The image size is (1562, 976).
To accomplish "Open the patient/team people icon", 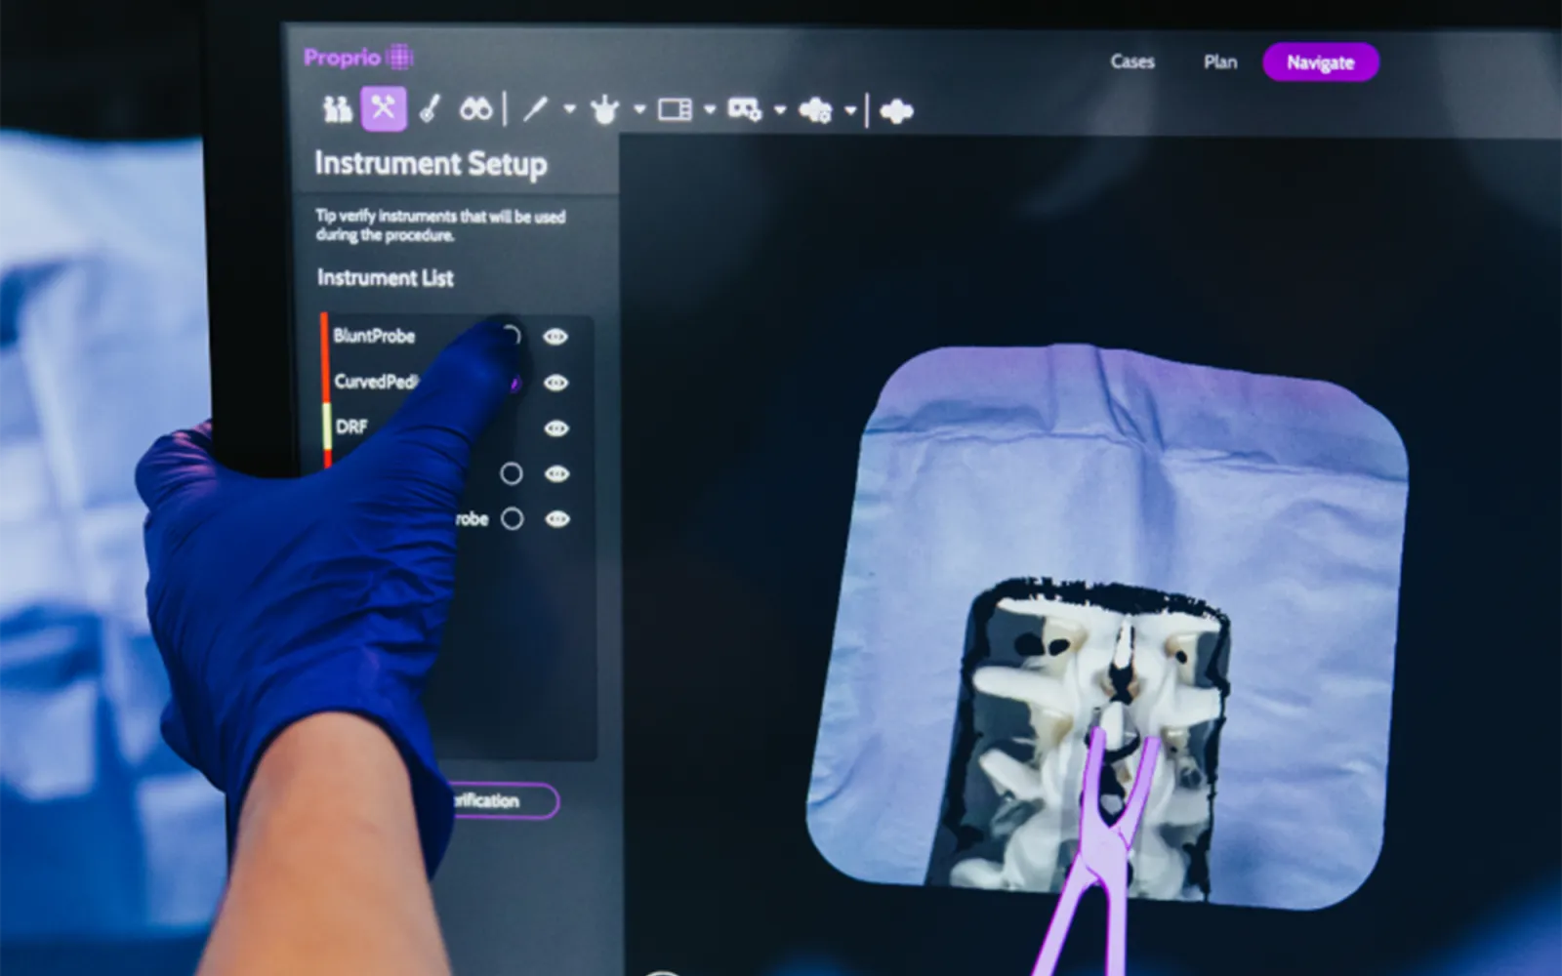I will pyautogui.click(x=338, y=108).
